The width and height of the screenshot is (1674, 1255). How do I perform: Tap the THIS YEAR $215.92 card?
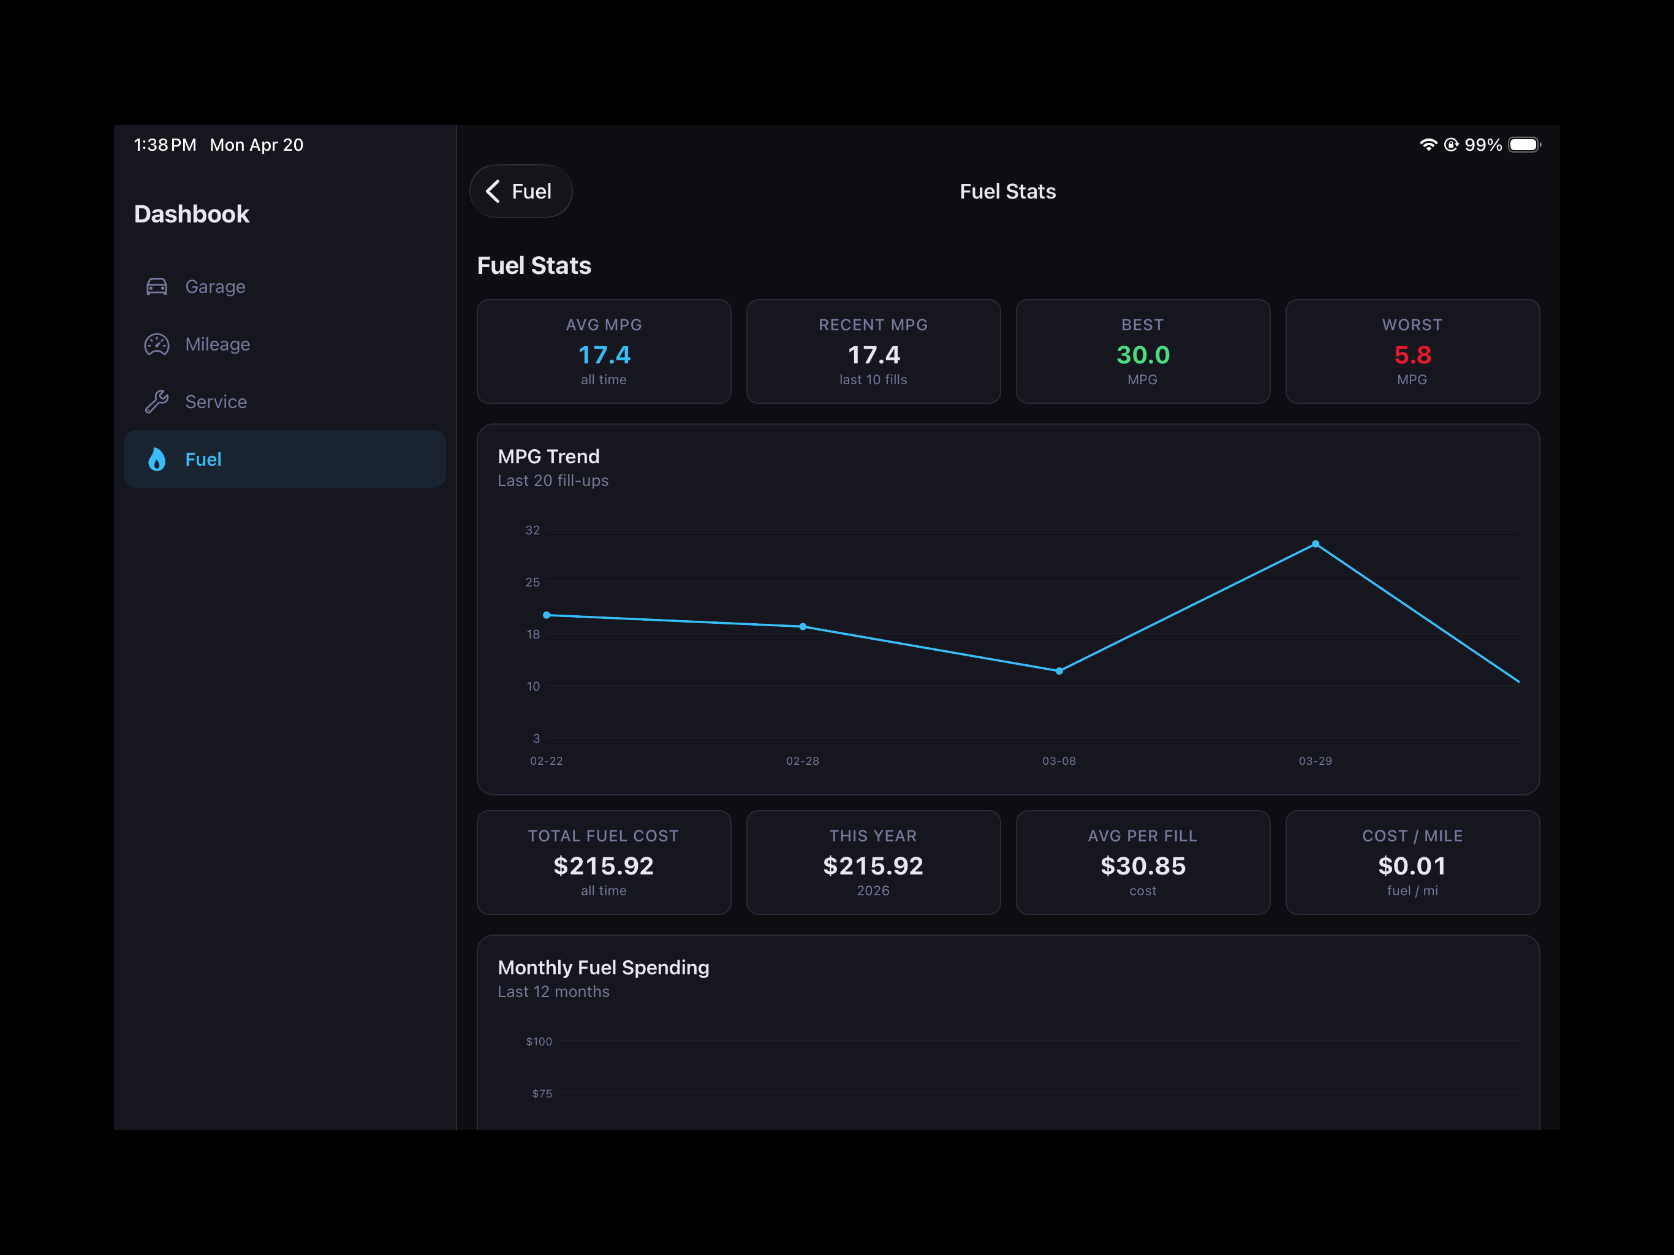coord(873,863)
